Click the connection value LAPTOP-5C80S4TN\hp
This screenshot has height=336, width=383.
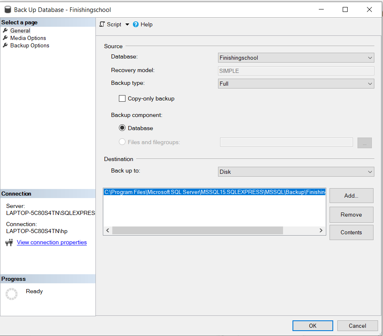pyautogui.click(x=37, y=231)
